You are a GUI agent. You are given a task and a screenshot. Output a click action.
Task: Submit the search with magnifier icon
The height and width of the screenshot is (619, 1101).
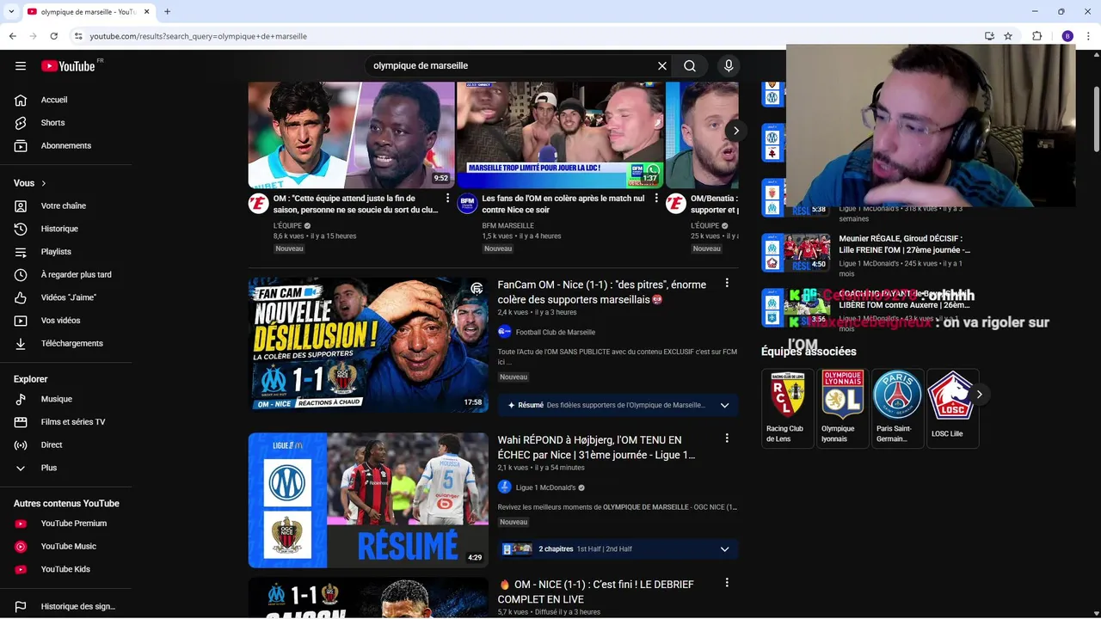[x=690, y=66]
